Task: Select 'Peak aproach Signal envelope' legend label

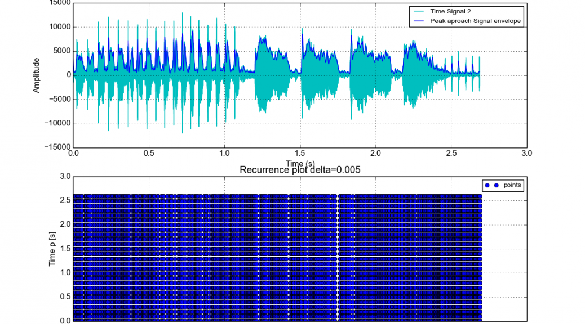Action: tap(476, 21)
